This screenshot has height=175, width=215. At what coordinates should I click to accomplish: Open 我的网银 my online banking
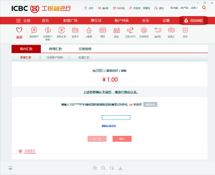(194, 21)
